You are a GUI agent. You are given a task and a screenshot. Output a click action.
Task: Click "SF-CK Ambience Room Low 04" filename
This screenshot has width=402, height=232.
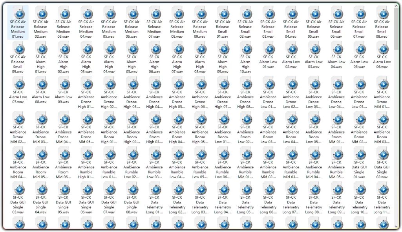(x=291, y=135)
